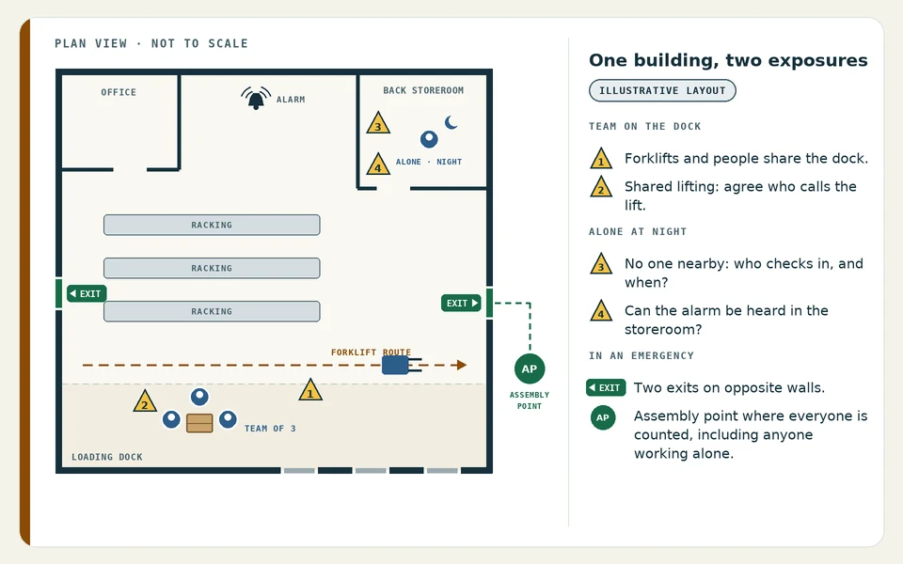
Task: Click the 'TEAM ON THE DOCK' section heading
Action: (645, 126)
